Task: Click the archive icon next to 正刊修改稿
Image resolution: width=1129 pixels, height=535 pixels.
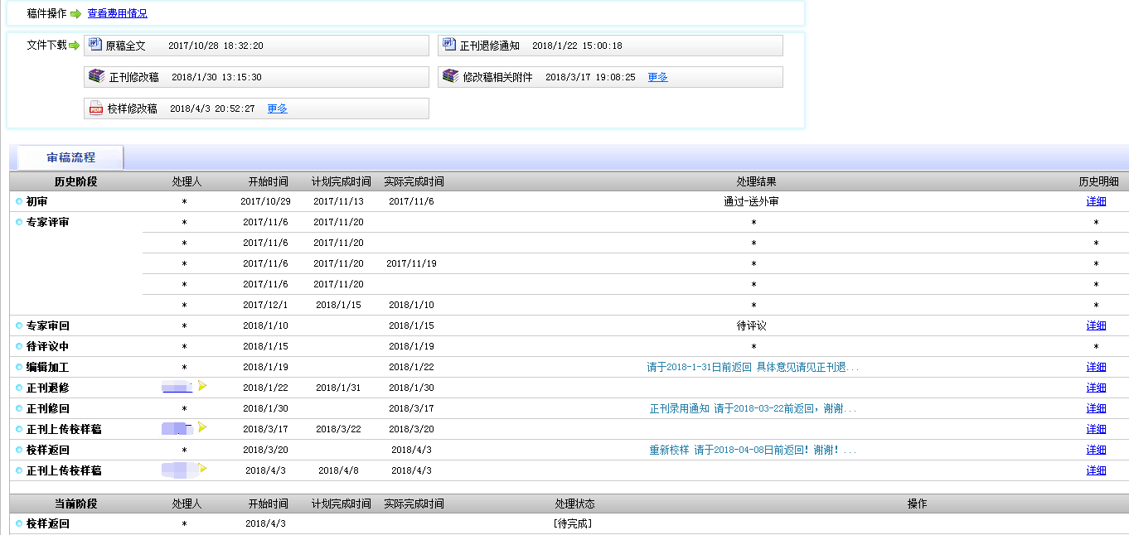Action: point(96,76)
